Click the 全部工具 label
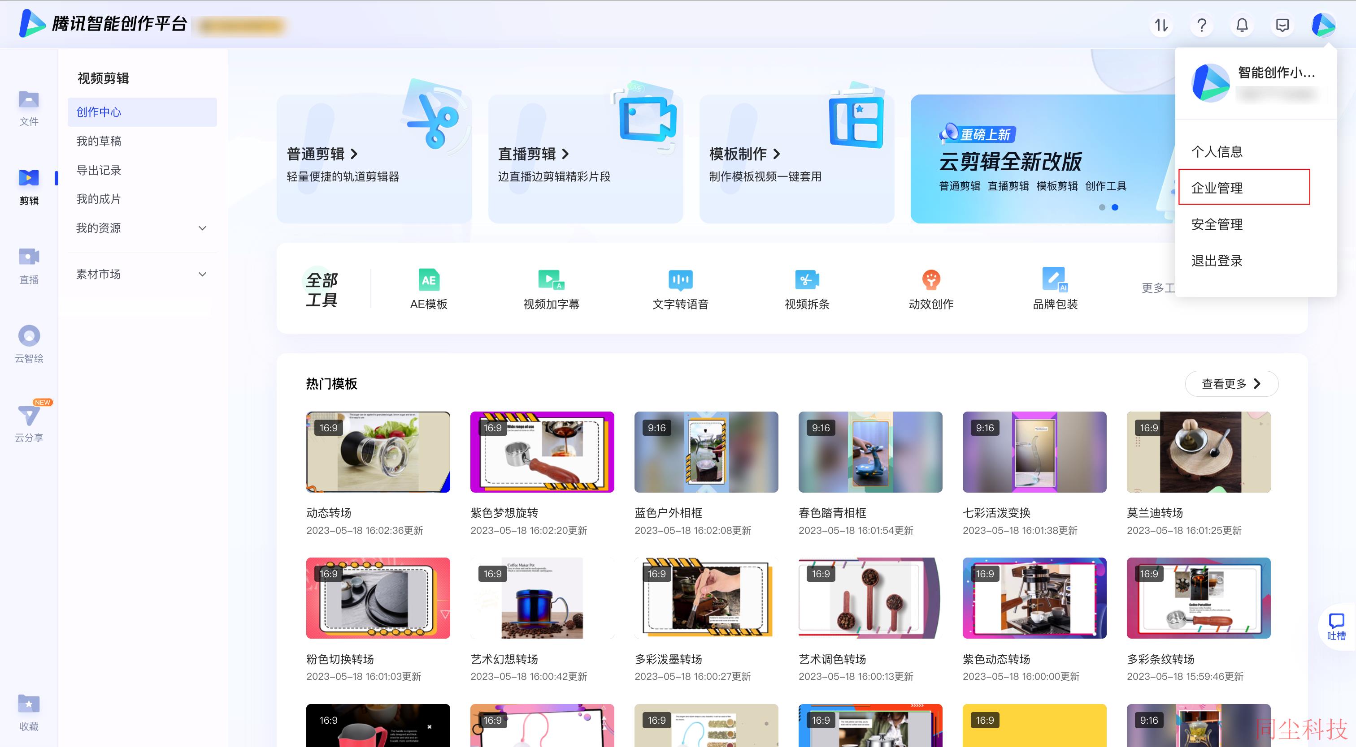 coord(322,289)
